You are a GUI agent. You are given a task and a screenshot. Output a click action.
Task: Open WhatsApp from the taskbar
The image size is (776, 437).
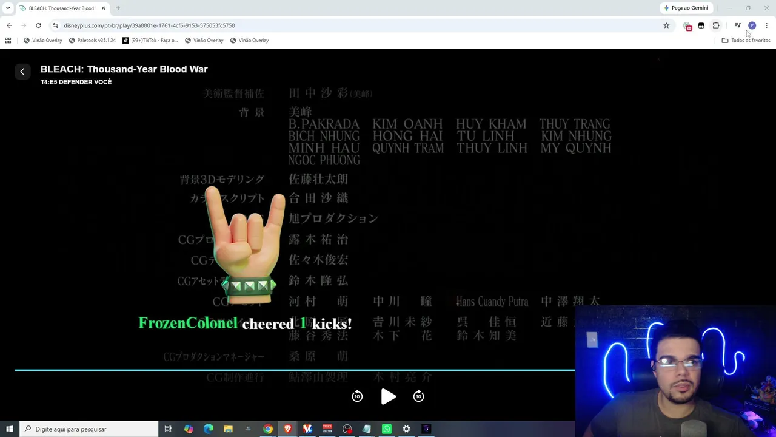coord(387,429)
